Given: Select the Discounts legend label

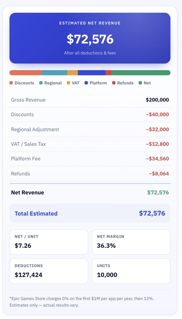Looking at the screenshot, I should point(24,83).
